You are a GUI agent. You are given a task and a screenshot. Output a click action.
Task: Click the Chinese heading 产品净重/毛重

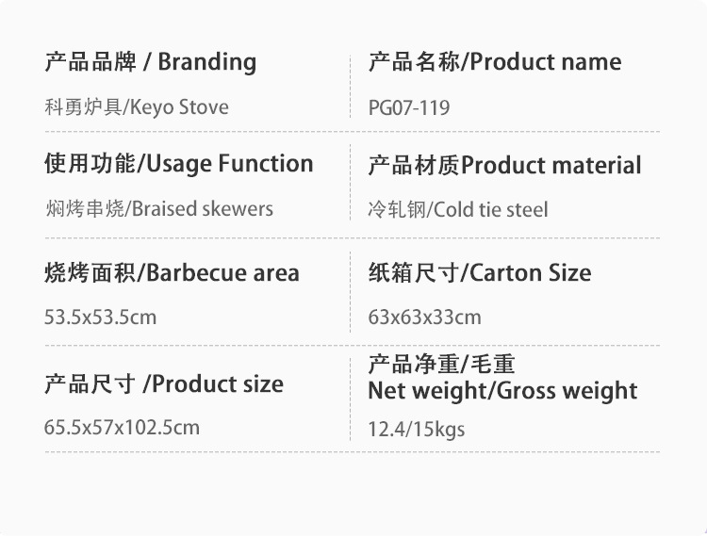[x=441, y=365]
